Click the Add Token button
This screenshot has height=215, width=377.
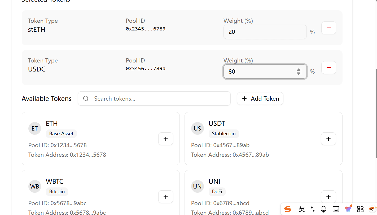tap(260, 98)
